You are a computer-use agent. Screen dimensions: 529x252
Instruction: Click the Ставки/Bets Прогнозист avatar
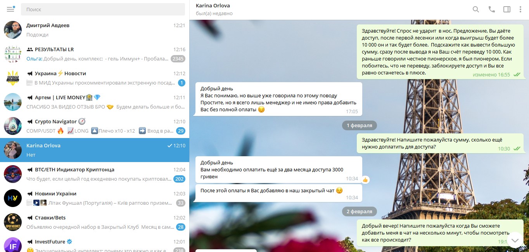13,222
